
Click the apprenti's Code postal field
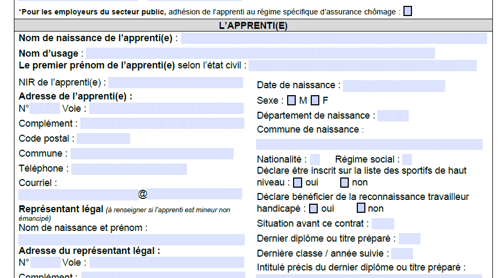tap(103, 138)
